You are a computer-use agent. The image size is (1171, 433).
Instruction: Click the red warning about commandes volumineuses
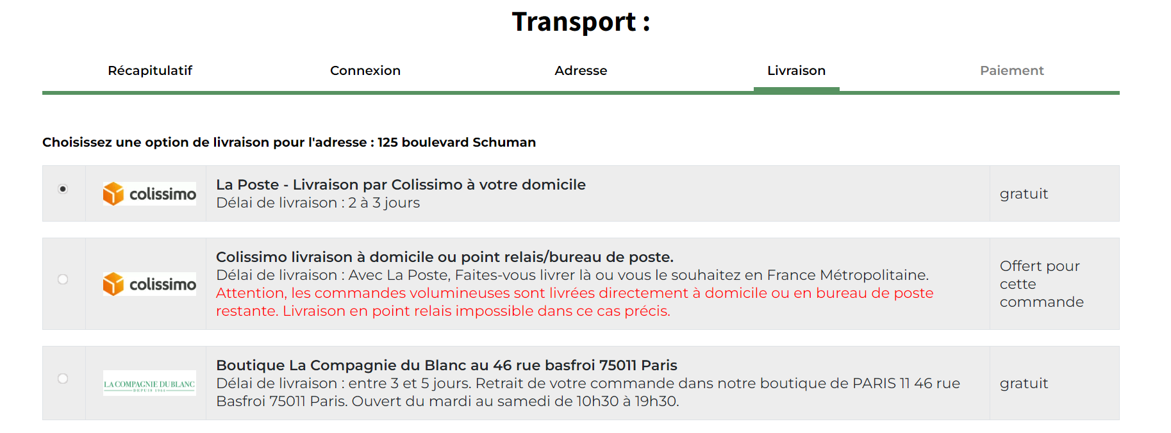pos(574,302)
